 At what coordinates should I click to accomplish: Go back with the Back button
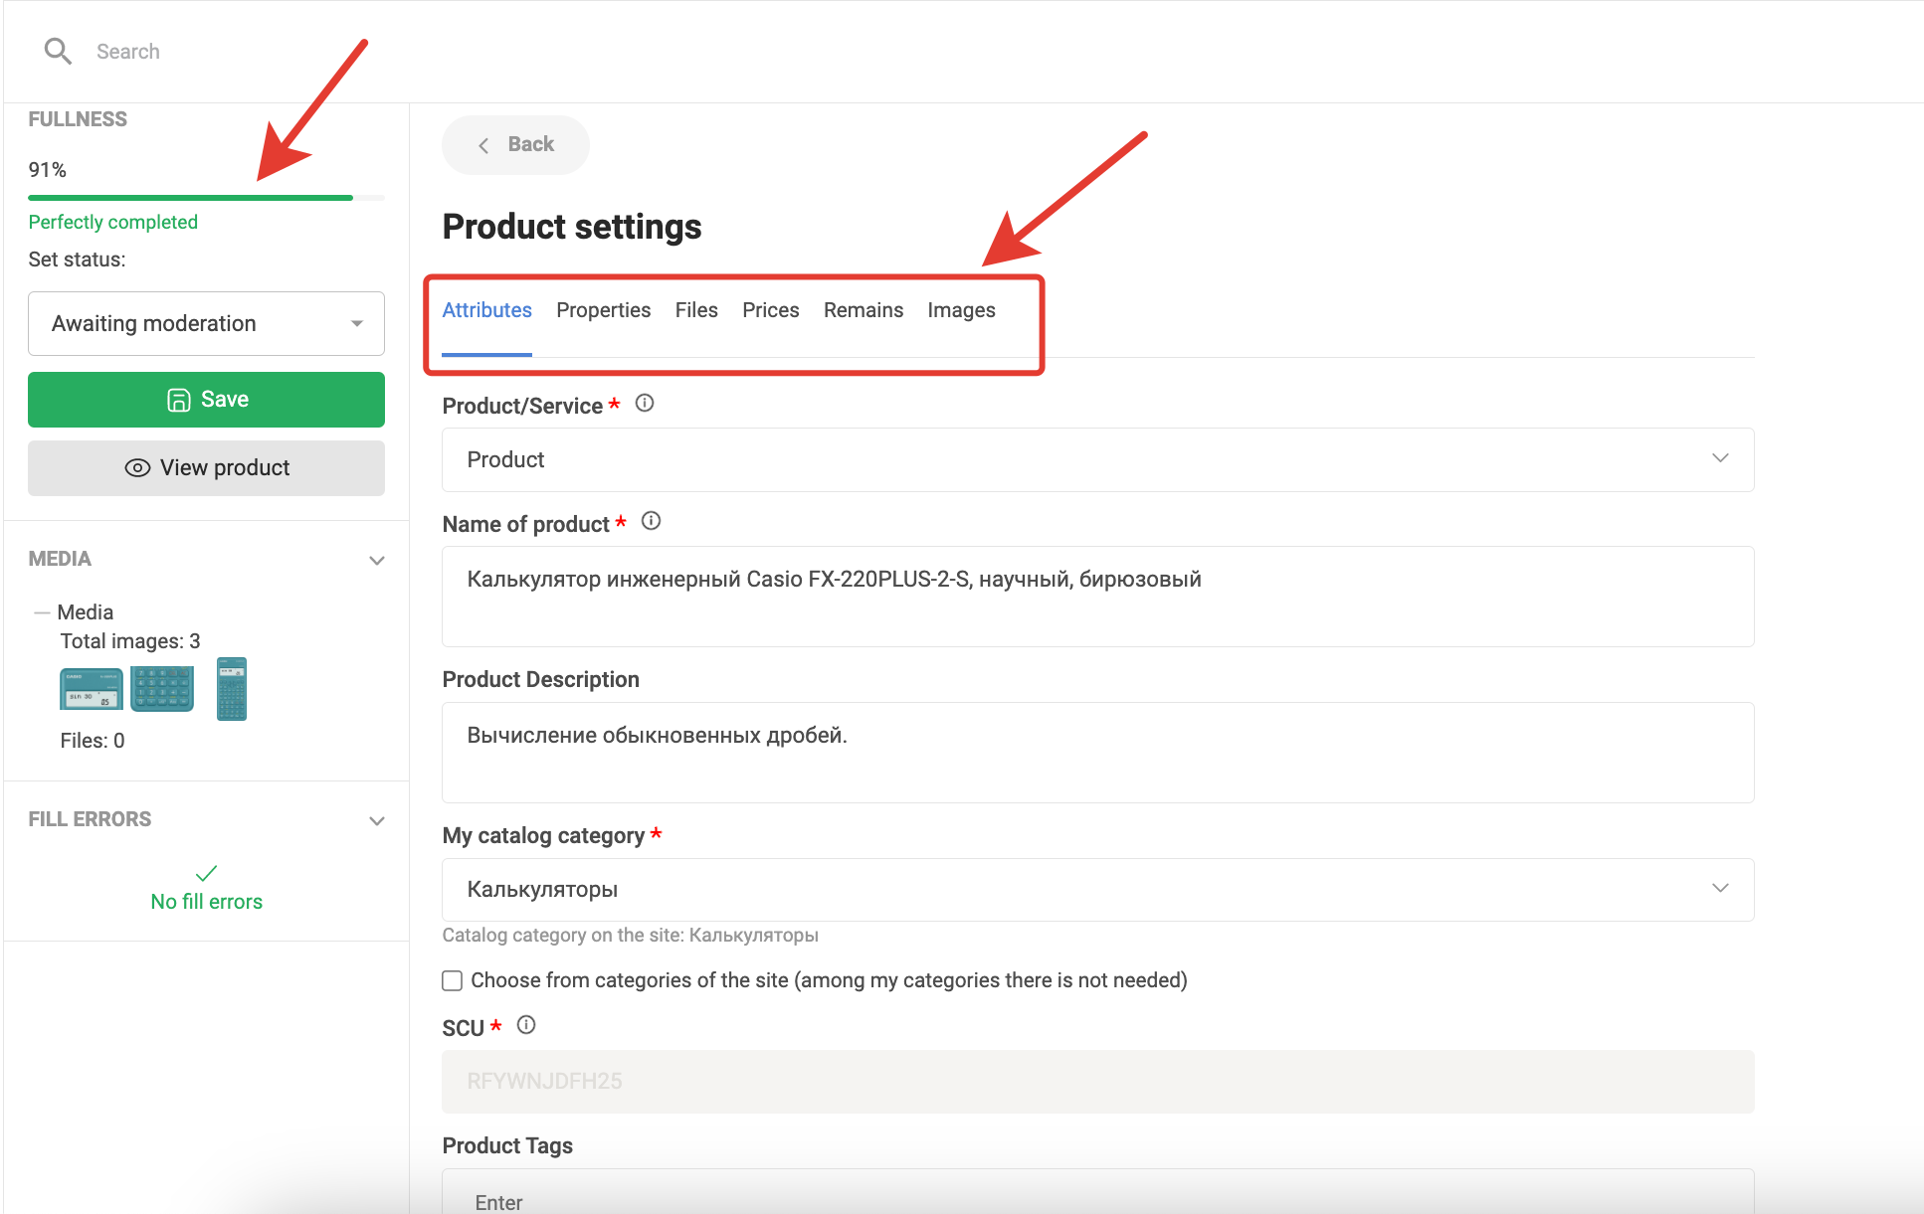515,145
